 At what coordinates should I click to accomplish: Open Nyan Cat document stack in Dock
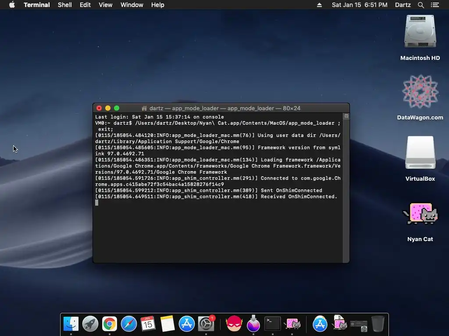tap(339, 323)
